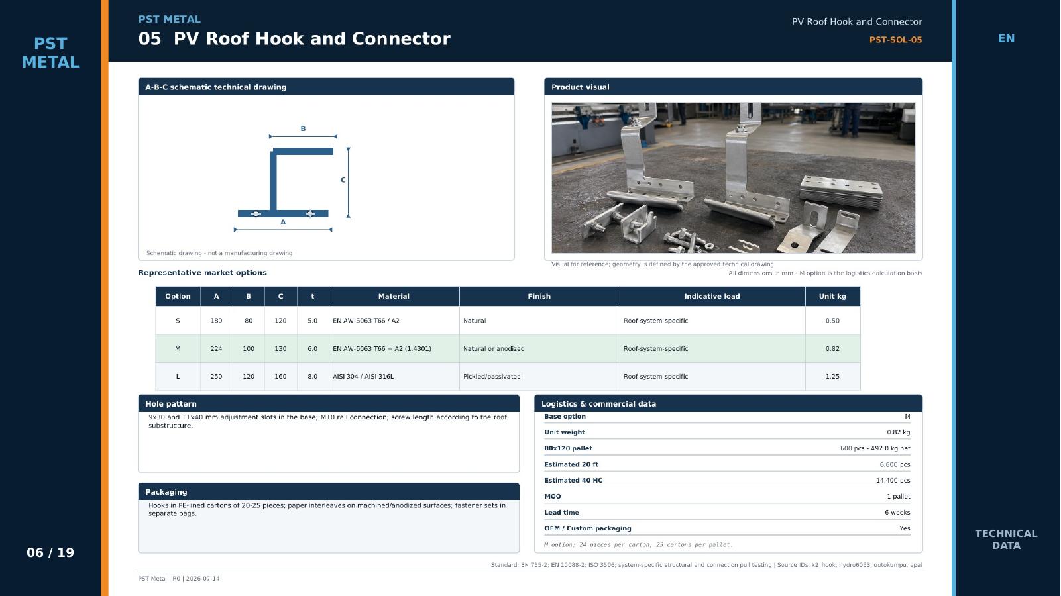Click the PST METAL sidebar logo text
The height and width of the screenshot is (596, 1061).
[x=50, y=52]
